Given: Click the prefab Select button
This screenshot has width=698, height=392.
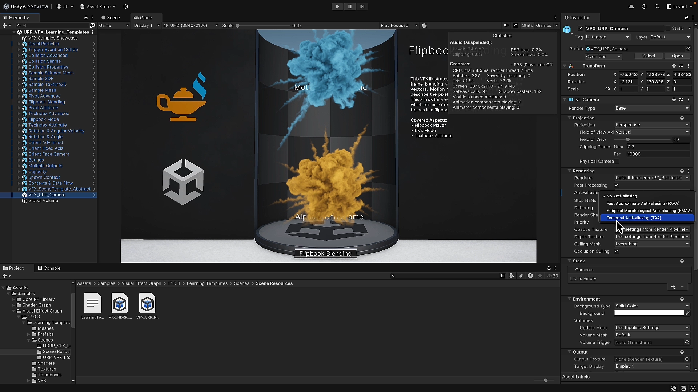Looking at the screenshot, I should 649,56.
